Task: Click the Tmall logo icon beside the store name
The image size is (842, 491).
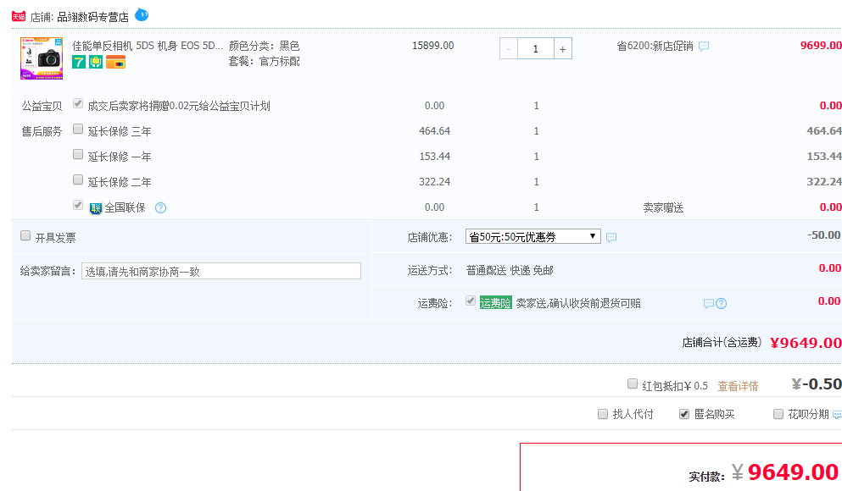Action: point(19,17)
